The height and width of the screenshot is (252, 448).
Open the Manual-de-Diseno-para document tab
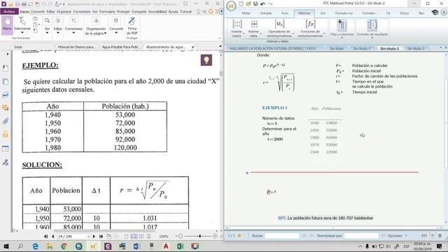tap(76, 47)
